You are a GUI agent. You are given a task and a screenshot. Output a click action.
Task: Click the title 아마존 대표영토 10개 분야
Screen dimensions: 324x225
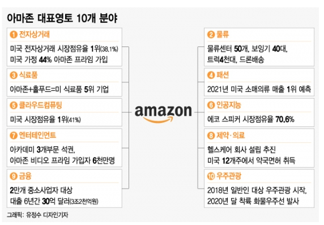click(62, 18)
